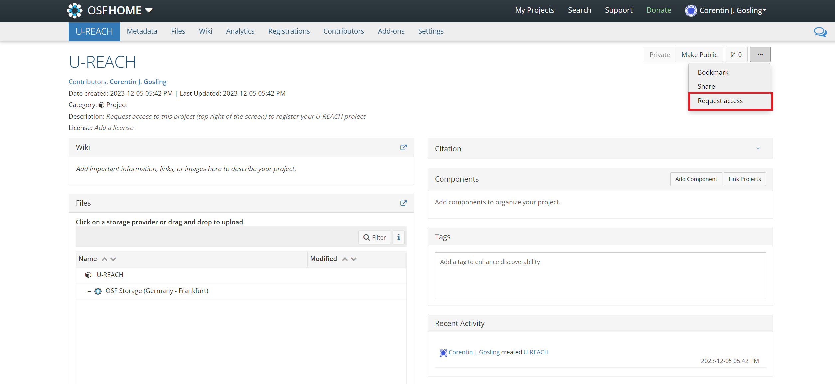Image resolution: width=835 pixels, height=384 pixels.
Task: Switch to the Contributors tab
Action: (343, 31)
